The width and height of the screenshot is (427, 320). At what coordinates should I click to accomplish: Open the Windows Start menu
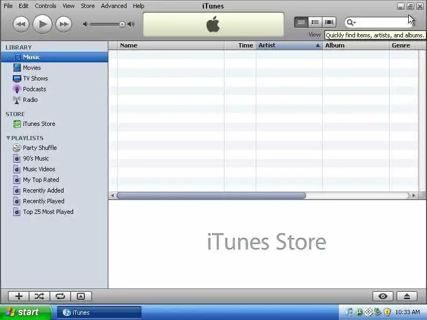[x=26, y=313]
